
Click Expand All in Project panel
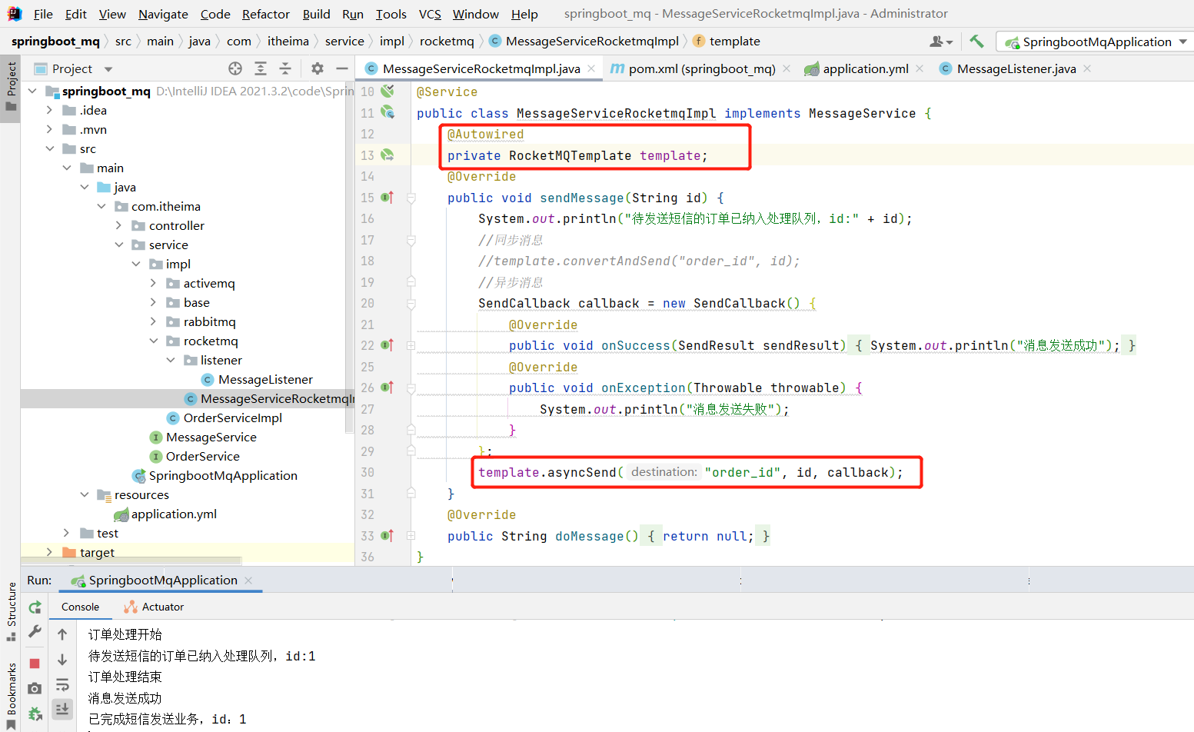tap(261, 68)
